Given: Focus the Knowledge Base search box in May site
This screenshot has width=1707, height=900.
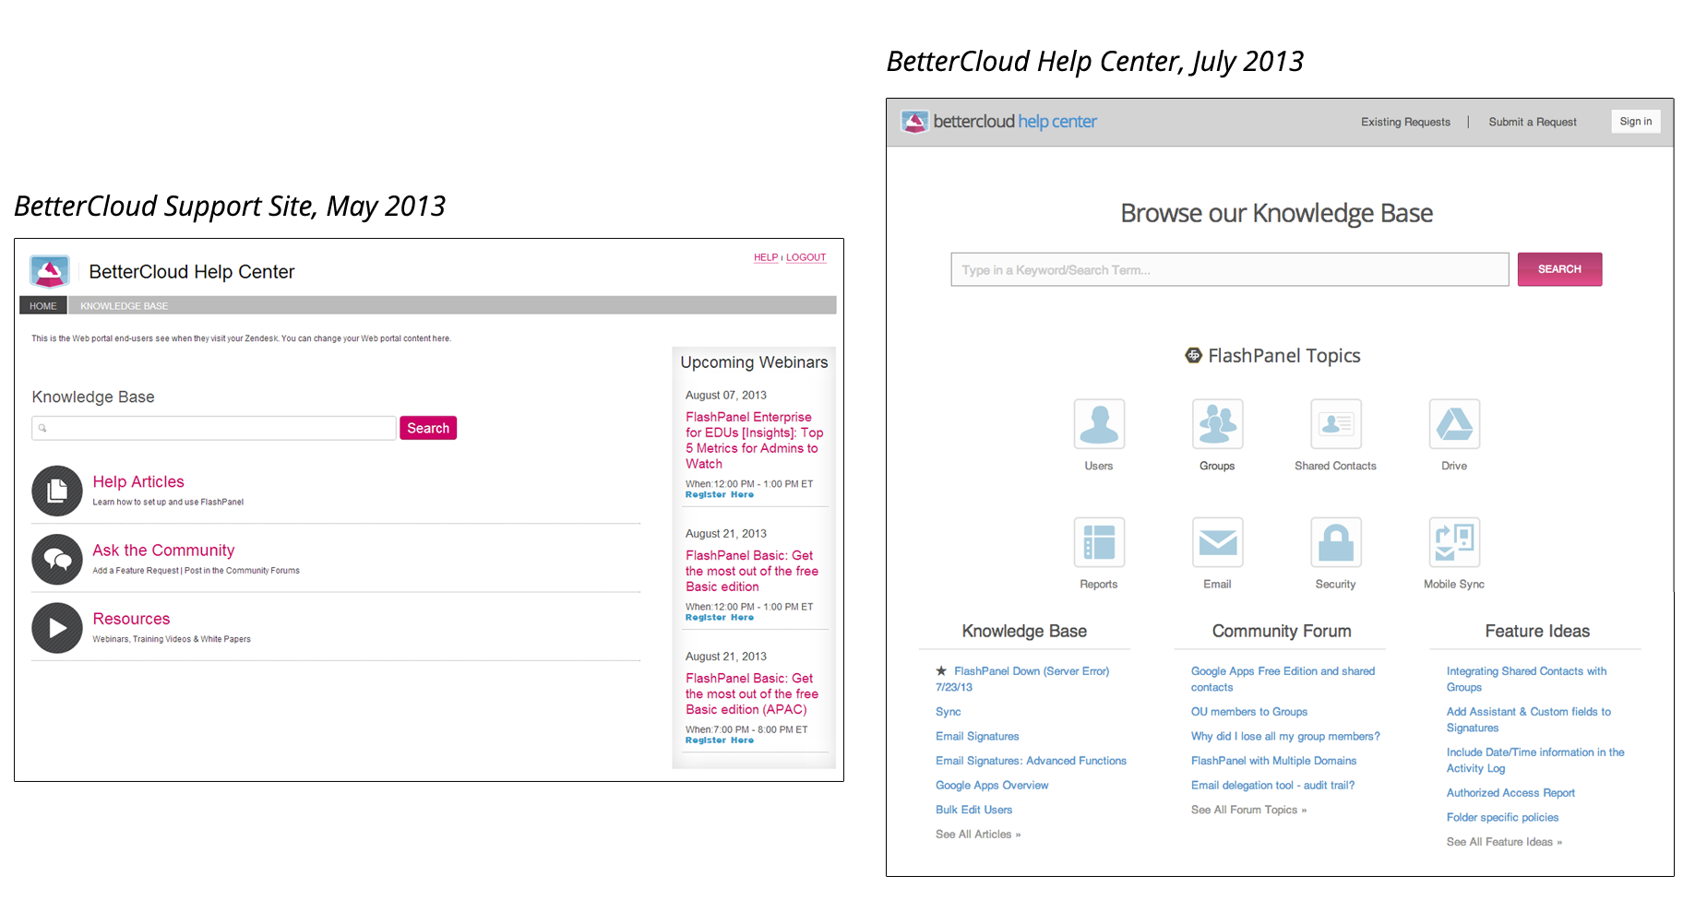Looking at the screenshot, I should [x=214, y=428].
